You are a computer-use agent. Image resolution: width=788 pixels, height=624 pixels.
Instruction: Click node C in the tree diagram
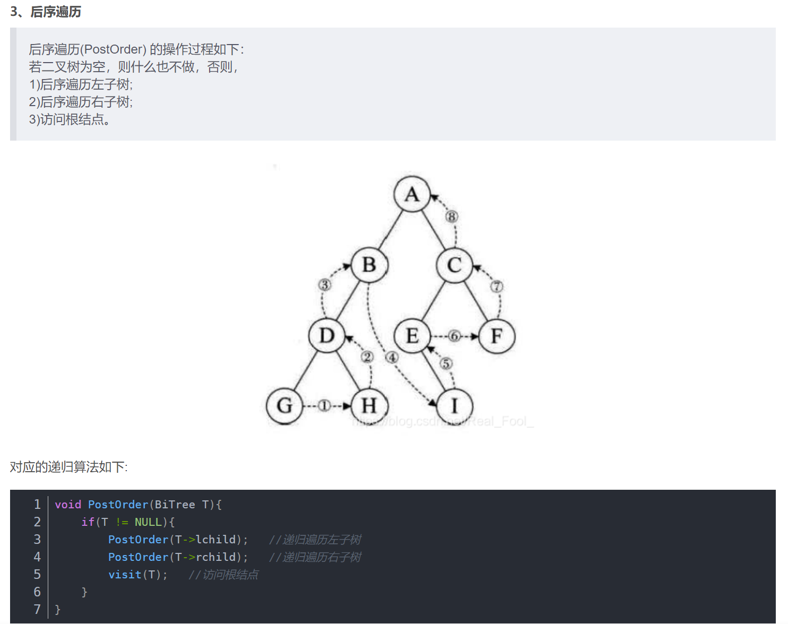point(454,265)
